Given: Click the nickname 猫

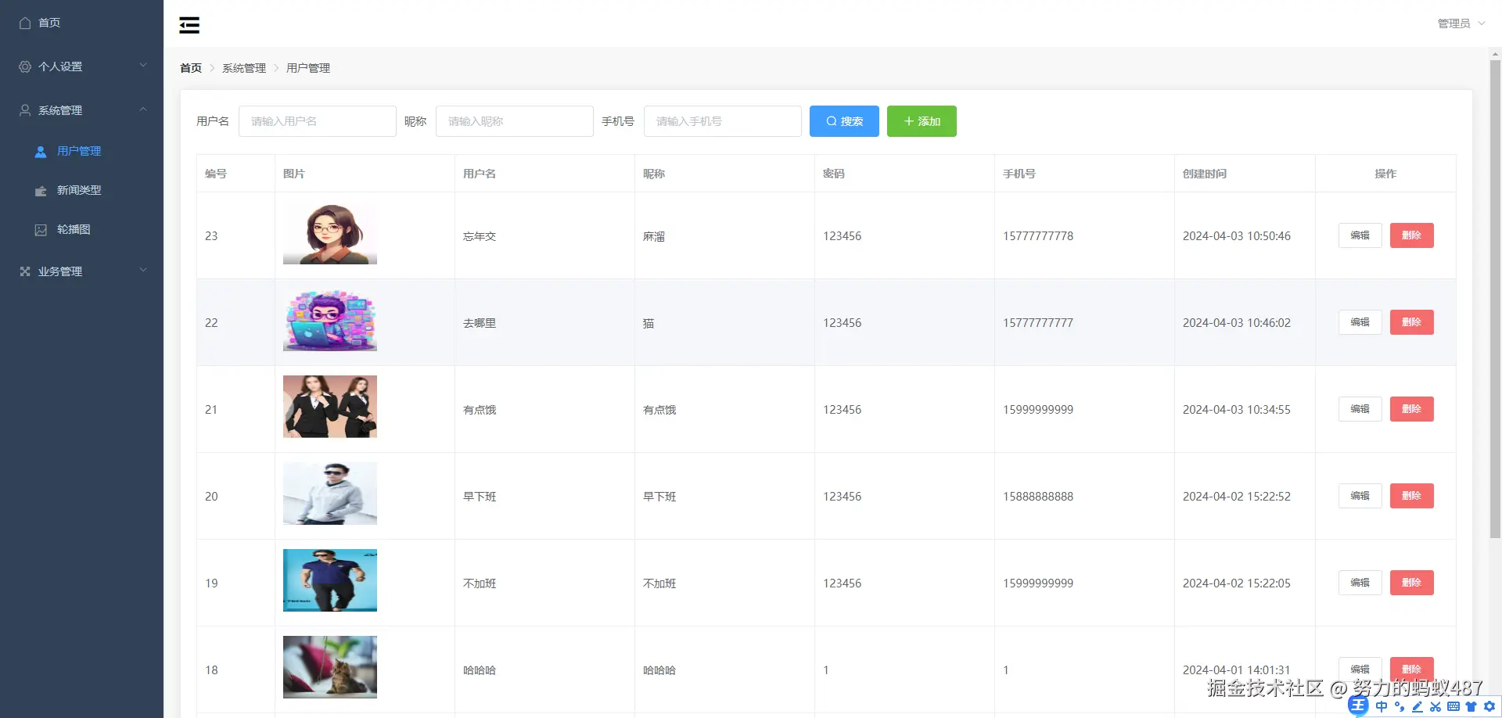Looking at the screenshot, I should pyautogui.click(x=649, y=323).
